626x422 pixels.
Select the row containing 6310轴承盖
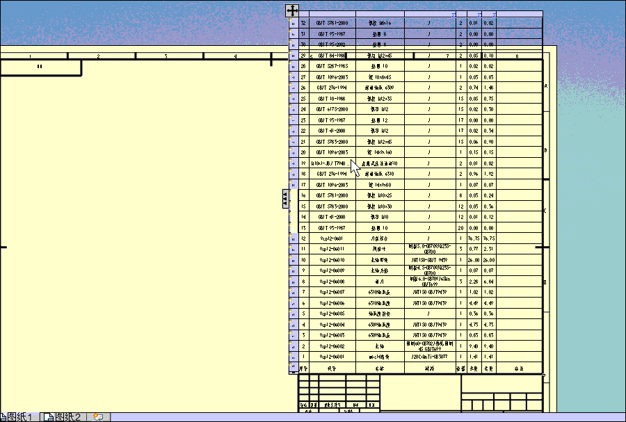379,291
